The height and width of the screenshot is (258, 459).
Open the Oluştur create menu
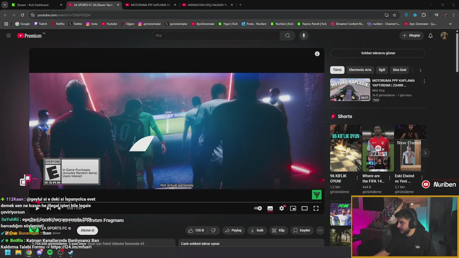(x=411, y=35)
